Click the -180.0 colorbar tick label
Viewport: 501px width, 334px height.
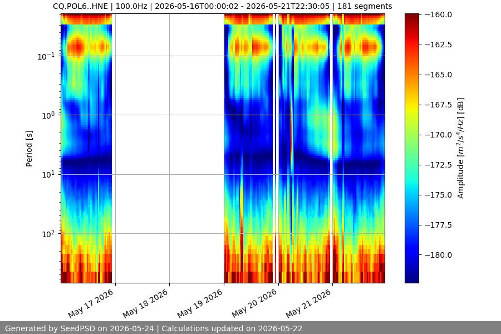(x=439, y=255)
